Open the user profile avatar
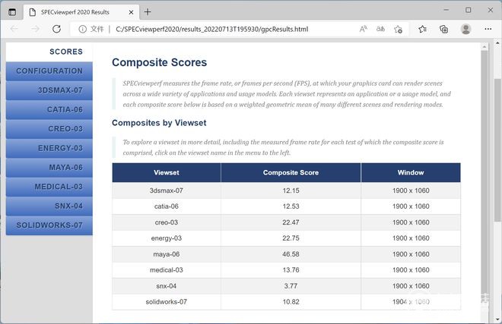Viewport: 502px width, 324px height. [x=465, y=29]
